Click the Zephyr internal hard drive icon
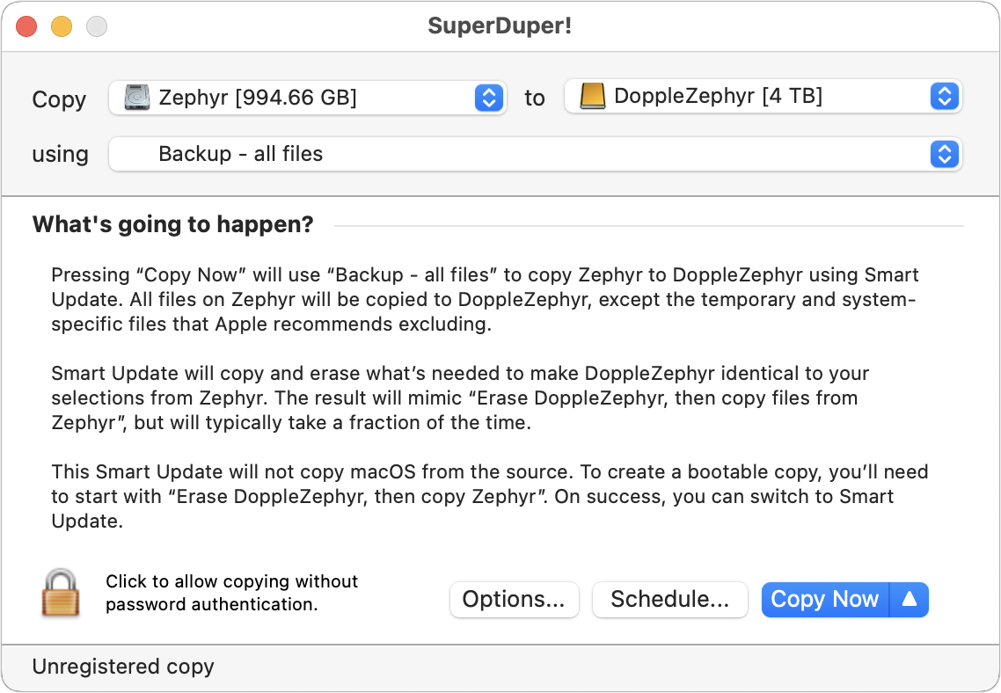 coord(136,98)
